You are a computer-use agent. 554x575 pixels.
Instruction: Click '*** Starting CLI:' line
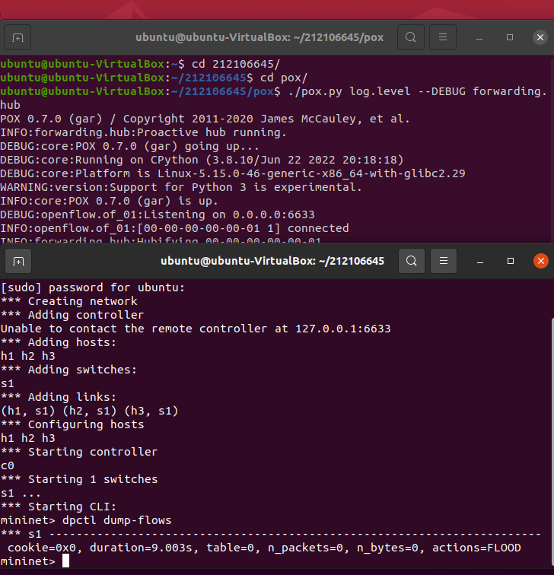pyautogui.click(x=59, y=507)
